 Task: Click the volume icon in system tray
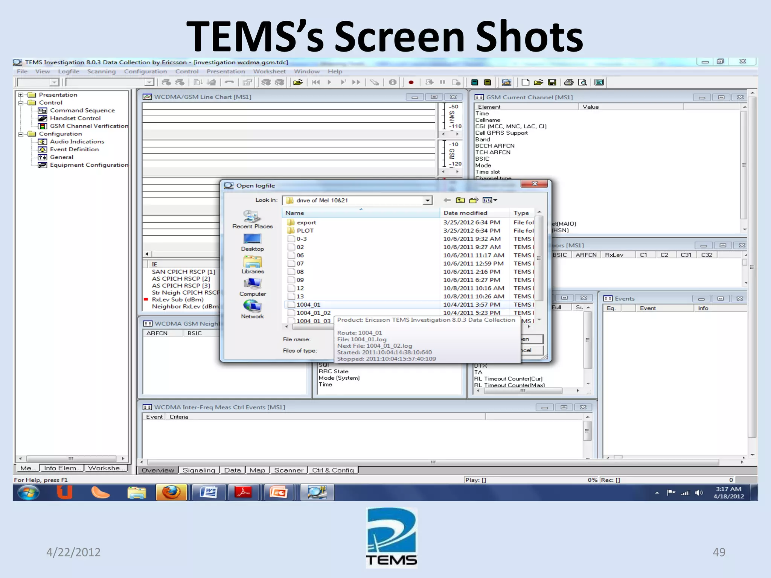tap(699, 493)
